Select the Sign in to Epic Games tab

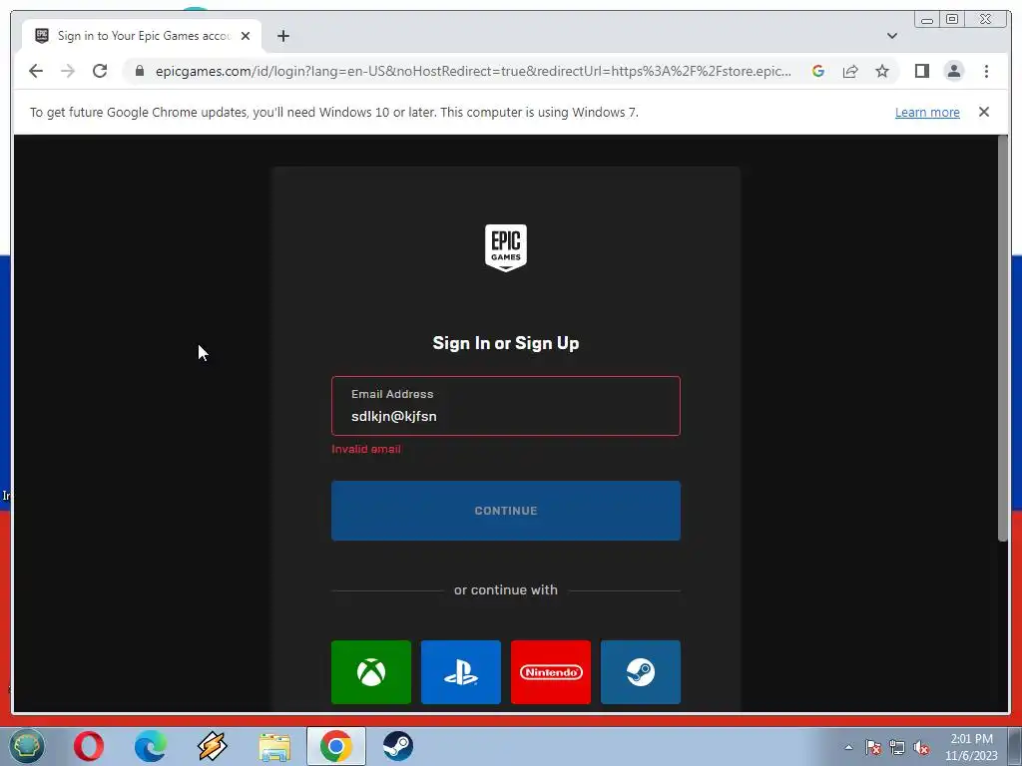point(142,36)
